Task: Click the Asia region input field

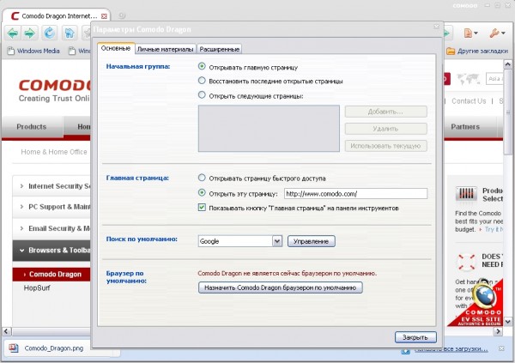Action: pyautogui.click(x=494, y=79)
